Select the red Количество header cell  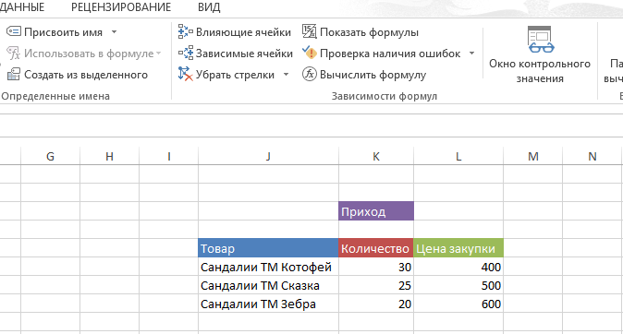pyautogui.click(x=376, y=248)
